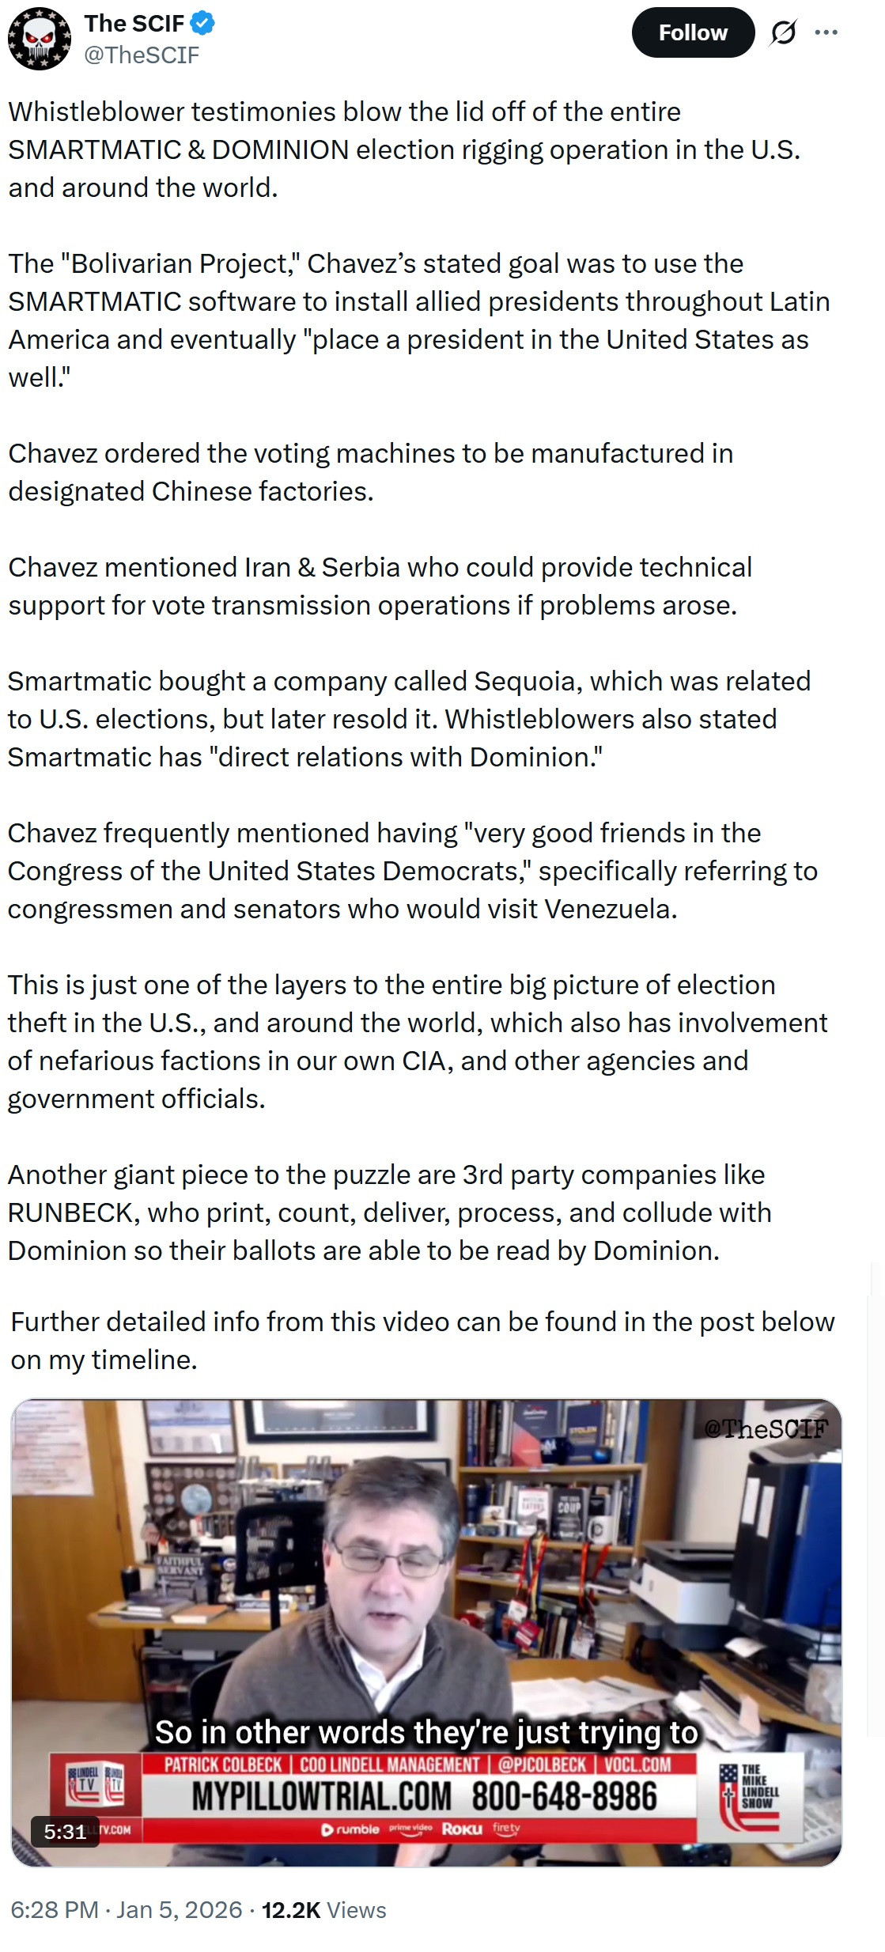Screen dimensions: 885x1952
Task: Click the MYPILLOWTRIAL.COM banner text
Action: click(321, 1797)
